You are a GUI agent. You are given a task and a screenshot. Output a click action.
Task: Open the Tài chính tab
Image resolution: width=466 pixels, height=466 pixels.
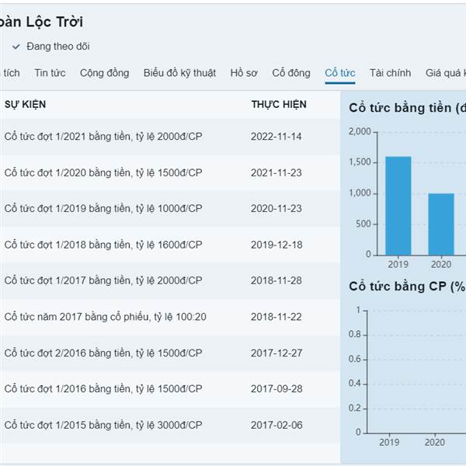[390, 73]
